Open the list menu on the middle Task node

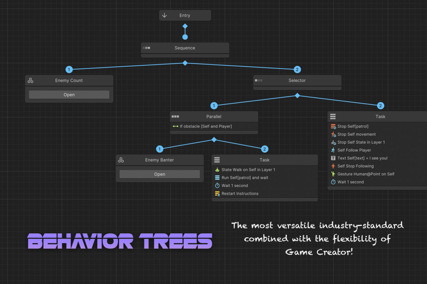coord(217,160)
